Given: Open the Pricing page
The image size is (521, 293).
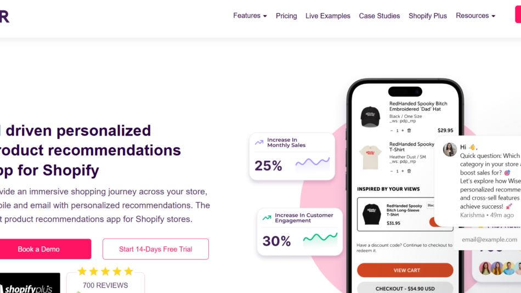Looking at the screenshot, I should [x=286, y=16].
